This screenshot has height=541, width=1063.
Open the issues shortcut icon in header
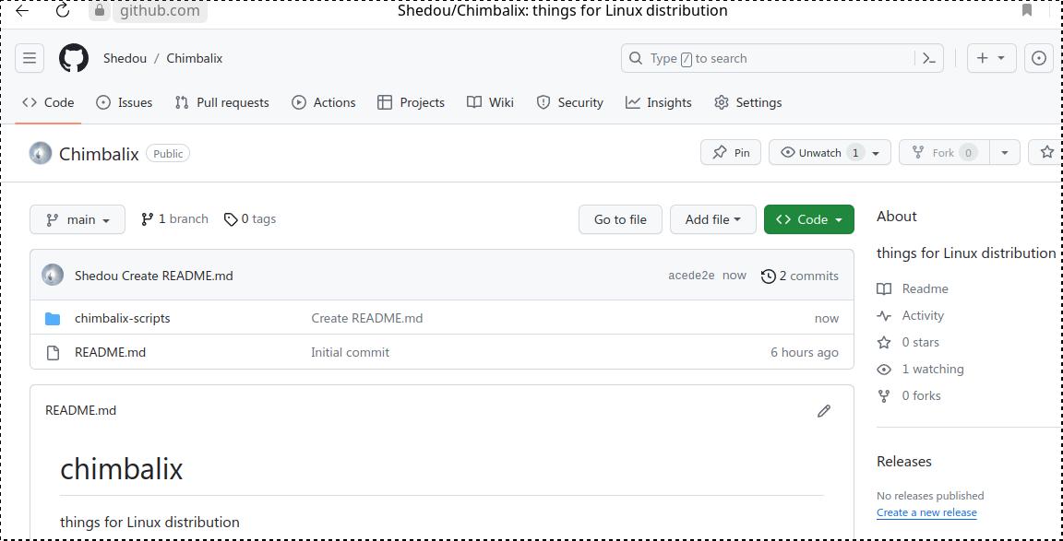[x=1039, y=58]
